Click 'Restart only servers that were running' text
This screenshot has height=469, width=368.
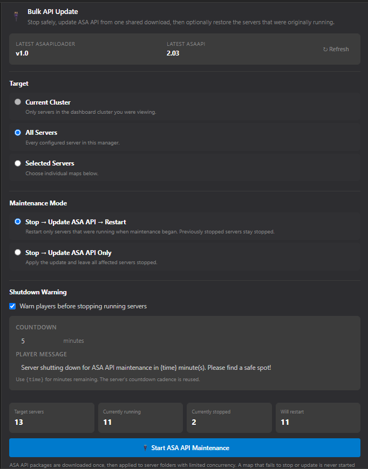[150, 232]
